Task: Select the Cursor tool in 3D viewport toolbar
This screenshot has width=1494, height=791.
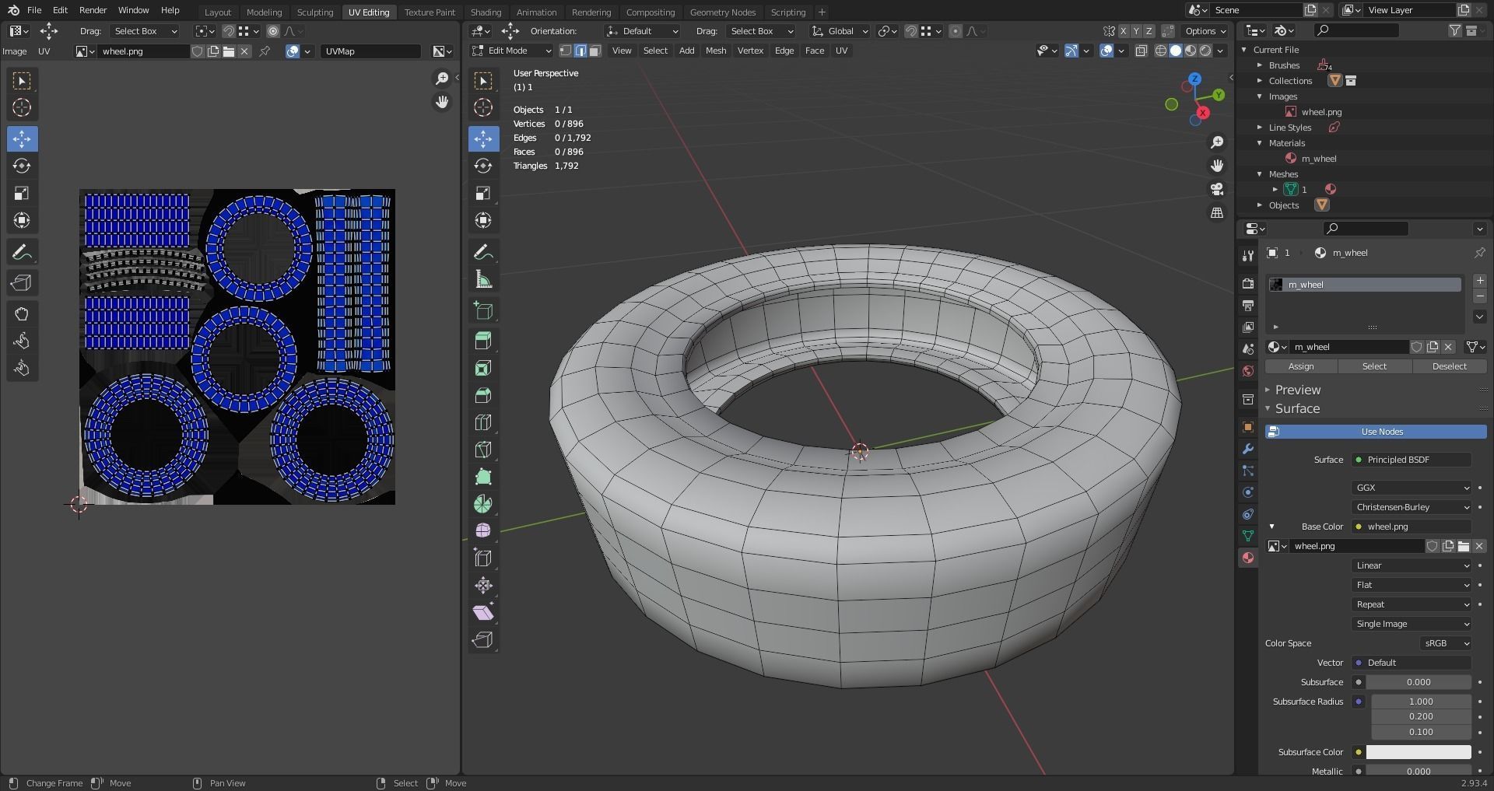Action: click(x=483, y=107)
